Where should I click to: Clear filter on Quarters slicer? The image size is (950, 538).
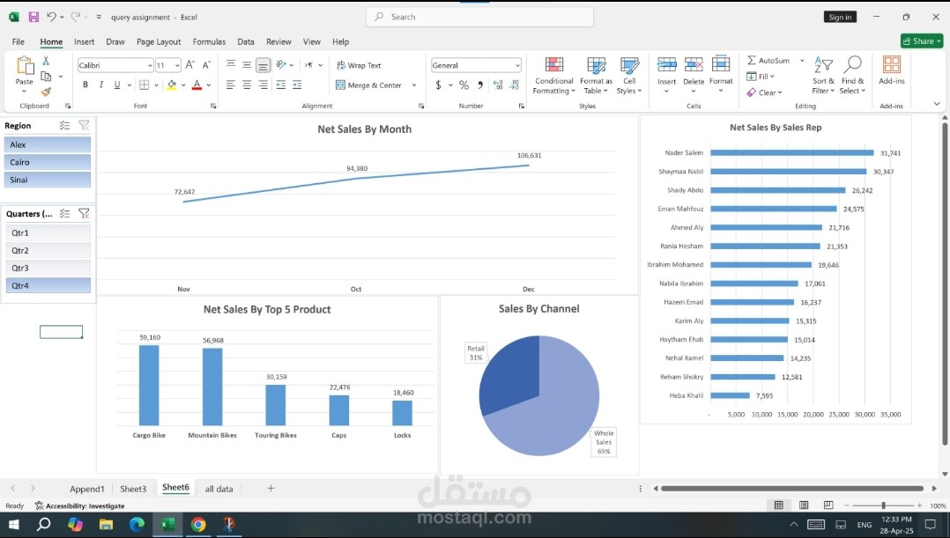click(84, 214)
